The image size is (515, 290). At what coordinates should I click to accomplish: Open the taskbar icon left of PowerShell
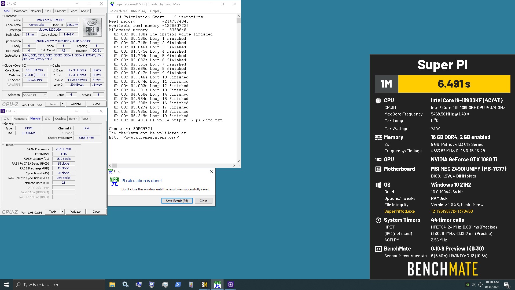165,285
